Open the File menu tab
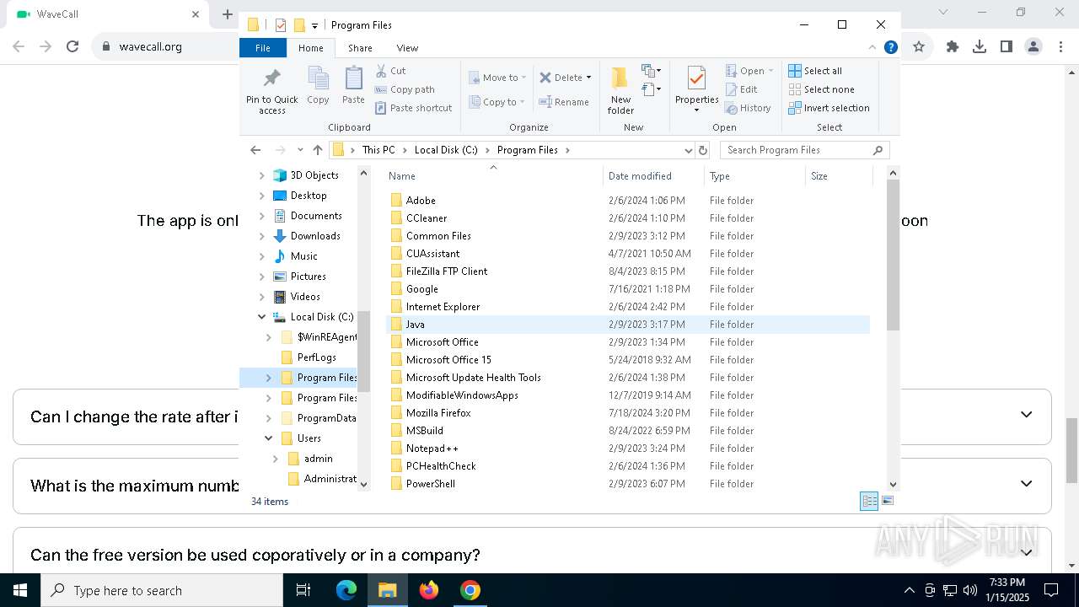Screen dimensions: 1079x607 point(263,48)
